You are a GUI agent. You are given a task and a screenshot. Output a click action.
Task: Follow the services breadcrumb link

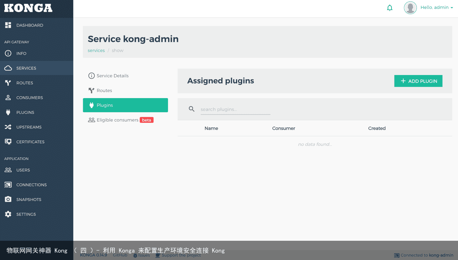coord(96,50)
